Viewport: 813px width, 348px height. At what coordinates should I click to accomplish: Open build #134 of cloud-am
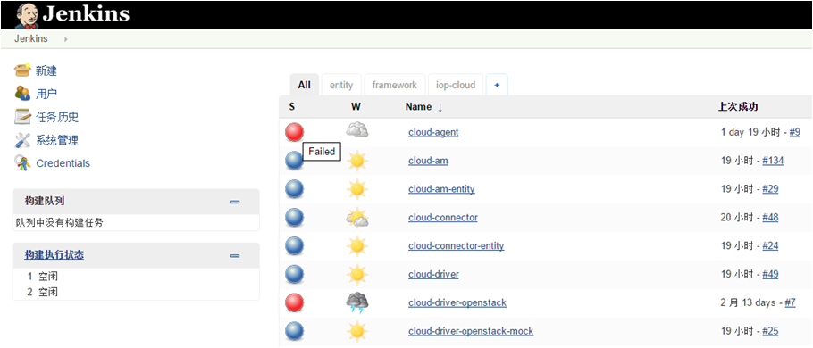click(x=773, y=161)
